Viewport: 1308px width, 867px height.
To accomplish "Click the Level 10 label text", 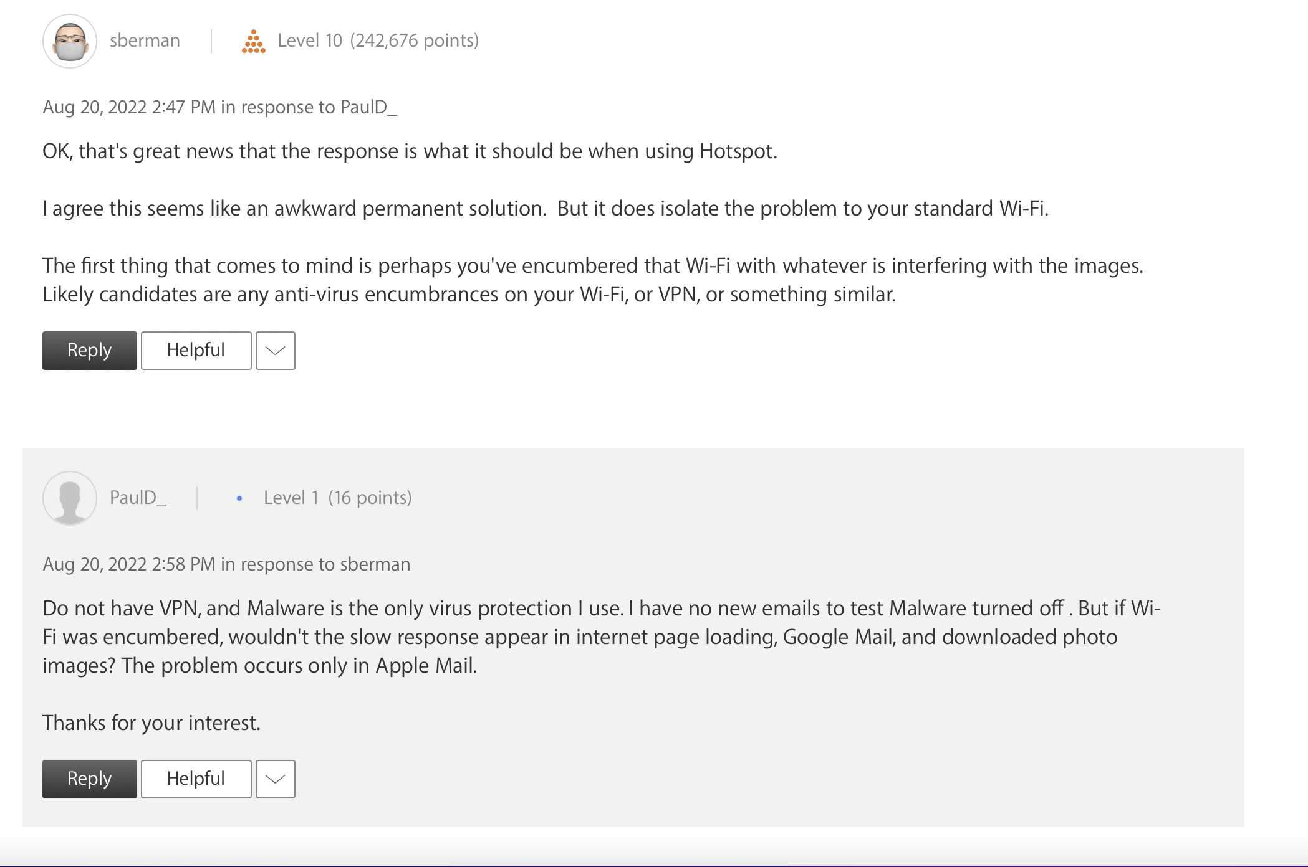I will coord(310,41).
